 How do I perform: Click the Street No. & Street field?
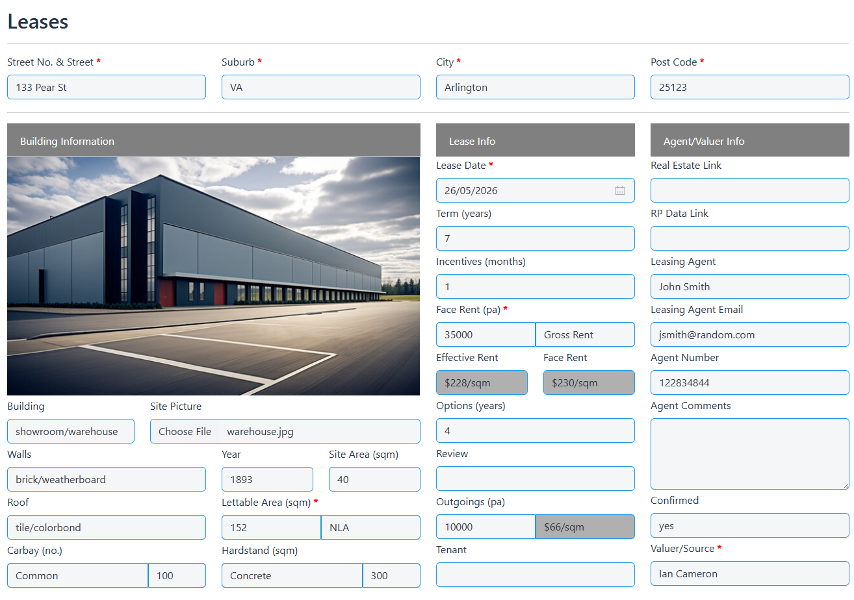107,87
